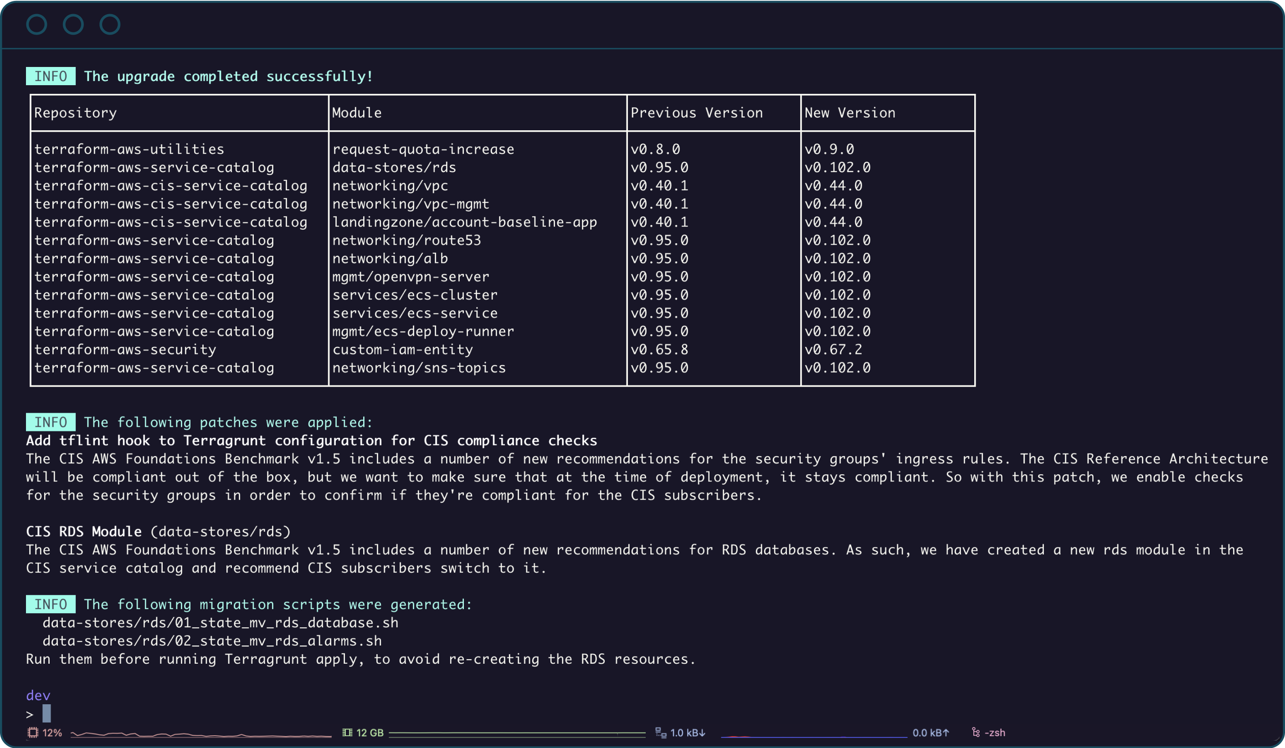Click the 12 GB memory value

[x=370, y=733]
